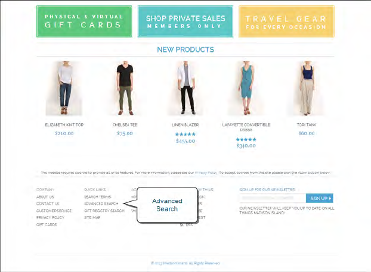
Task: Open the Site Map link
Action: [x=92, y=217]
